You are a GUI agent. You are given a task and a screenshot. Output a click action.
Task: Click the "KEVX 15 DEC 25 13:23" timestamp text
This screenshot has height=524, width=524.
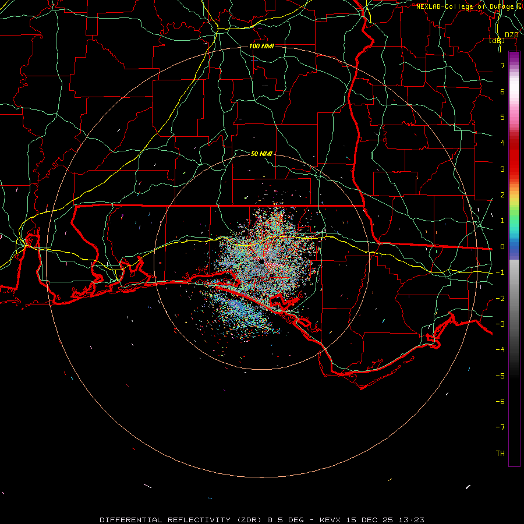coord(372,520)
